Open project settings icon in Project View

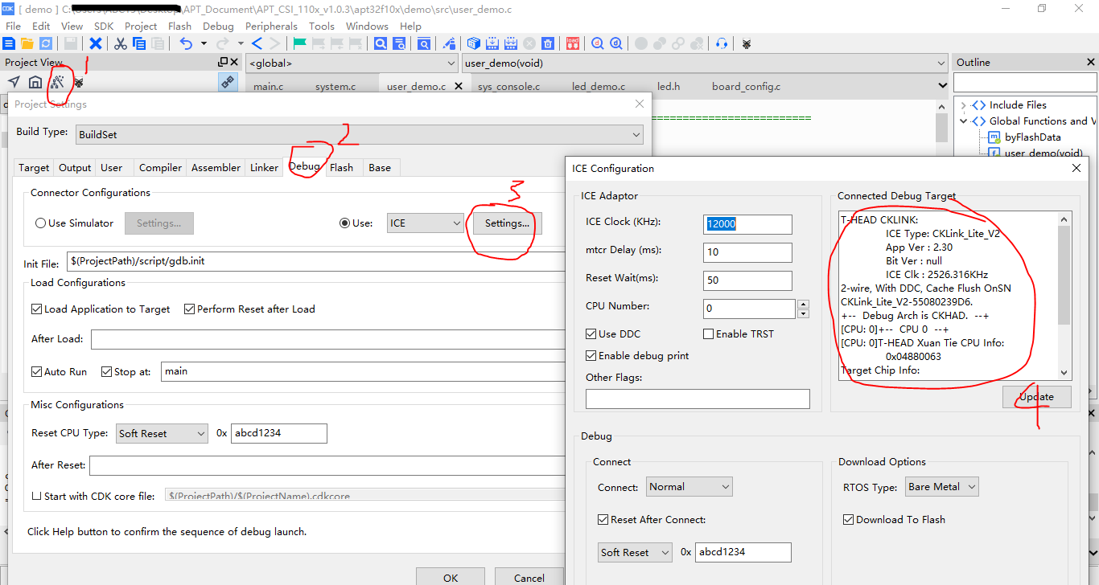click(57, 81)
